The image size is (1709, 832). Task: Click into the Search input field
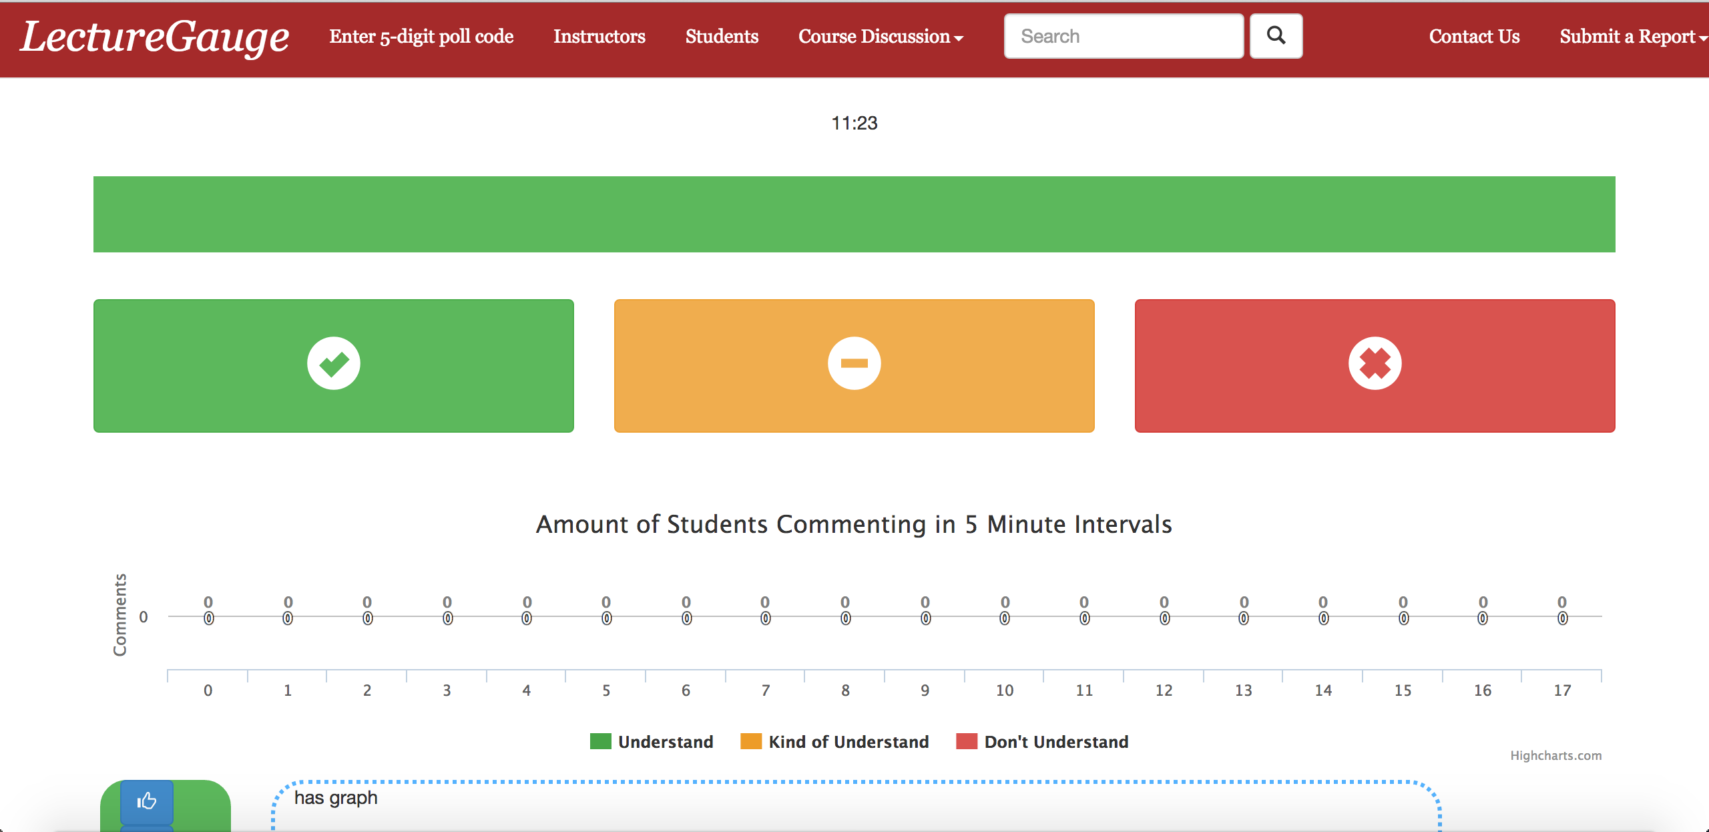(1124, 36)
